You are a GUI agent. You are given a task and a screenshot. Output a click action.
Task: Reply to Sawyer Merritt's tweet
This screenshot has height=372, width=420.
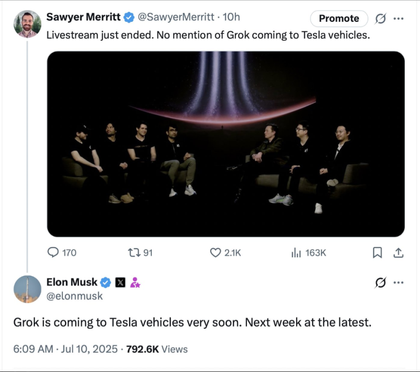pos(55,252)
